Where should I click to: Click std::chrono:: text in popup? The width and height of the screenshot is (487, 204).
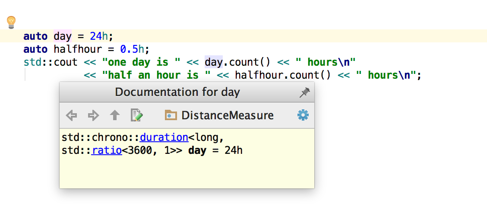(x=101, y=137)
